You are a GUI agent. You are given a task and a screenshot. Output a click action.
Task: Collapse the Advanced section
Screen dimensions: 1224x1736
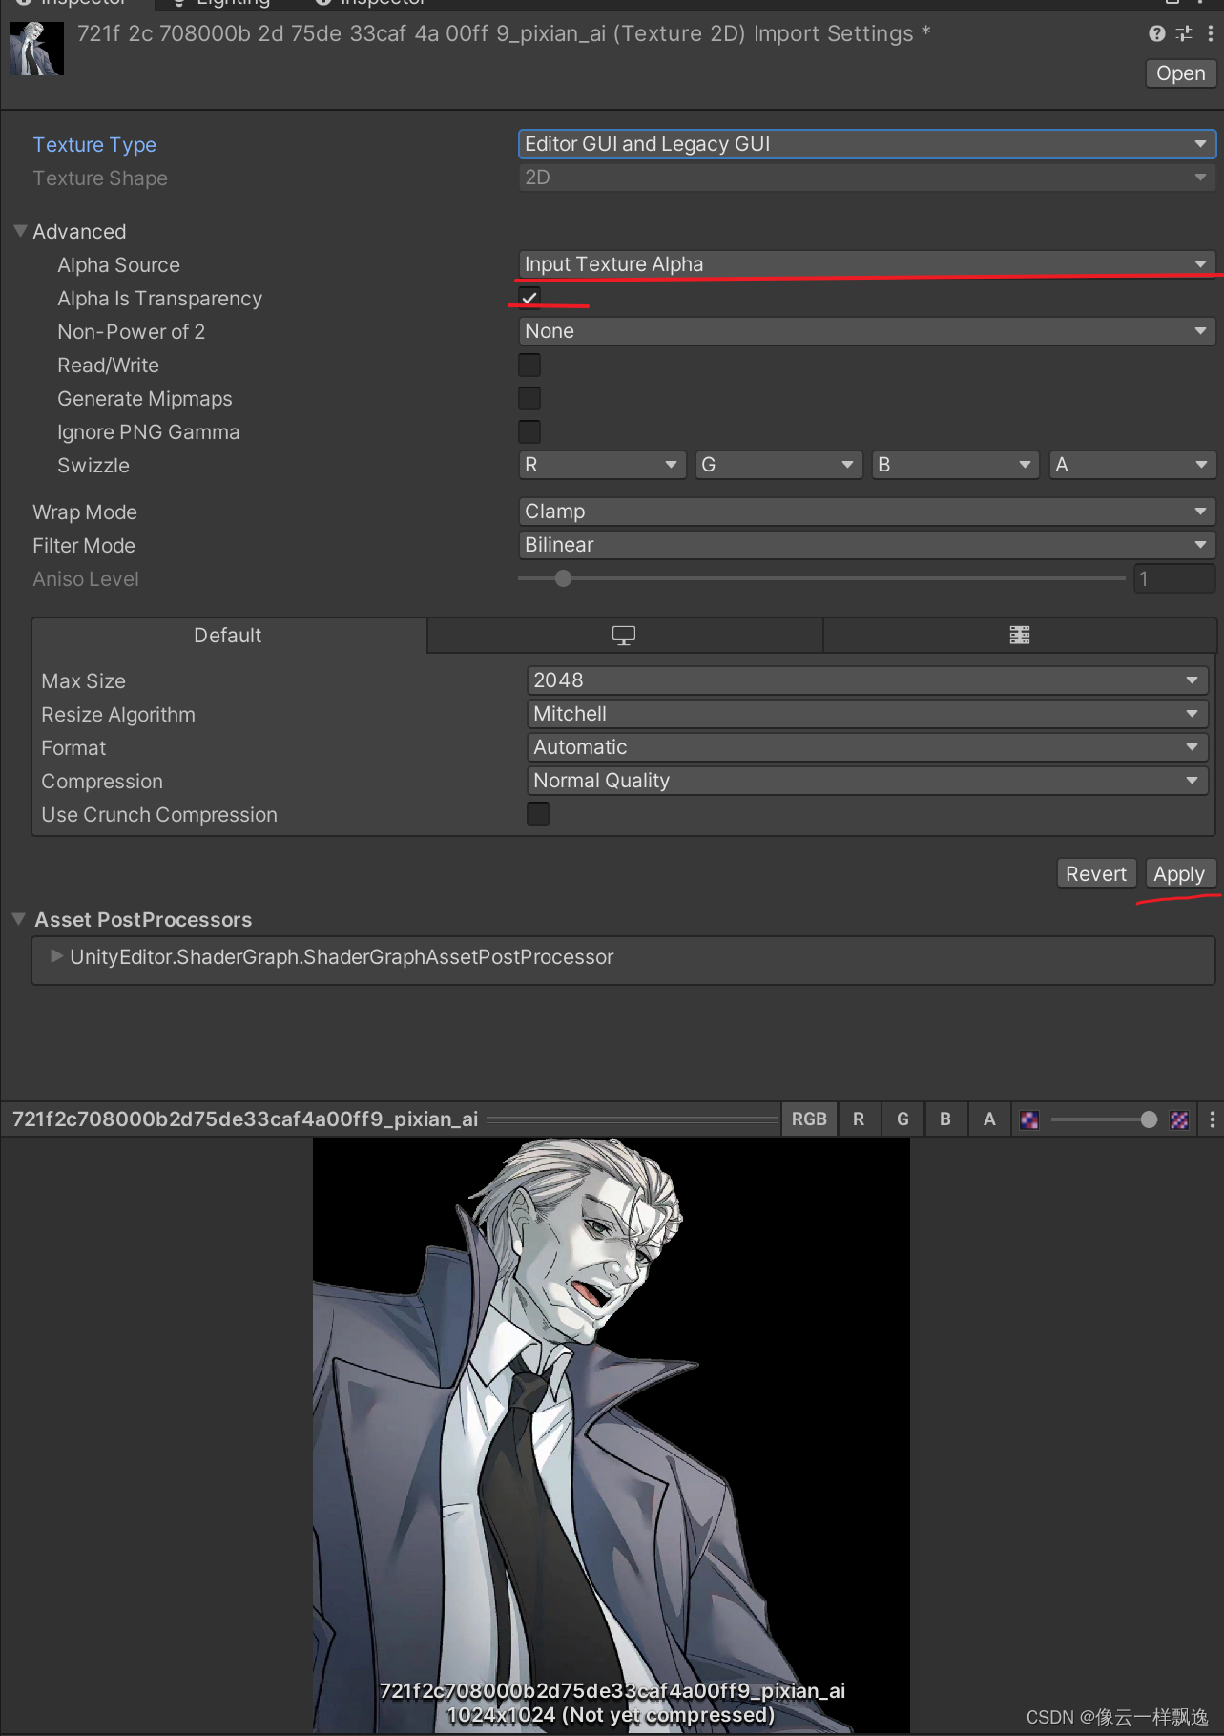coord(20,231)
